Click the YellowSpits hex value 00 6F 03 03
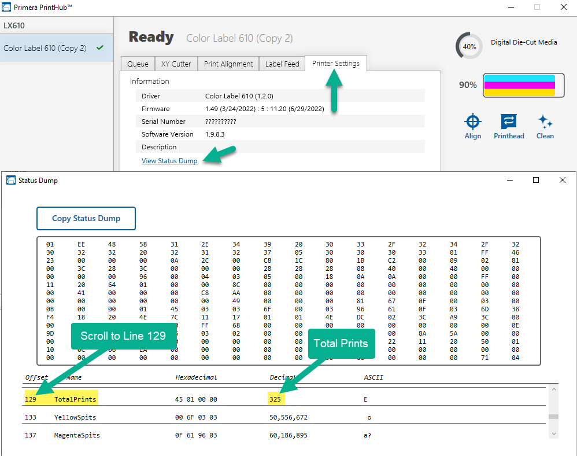Image resolution: width=577 pixels, height=456 pixels. tap(196, 417)
